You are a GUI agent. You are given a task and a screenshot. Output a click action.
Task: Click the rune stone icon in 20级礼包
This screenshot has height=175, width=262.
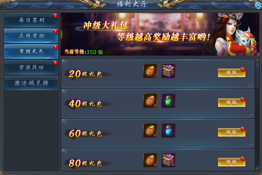150,71
